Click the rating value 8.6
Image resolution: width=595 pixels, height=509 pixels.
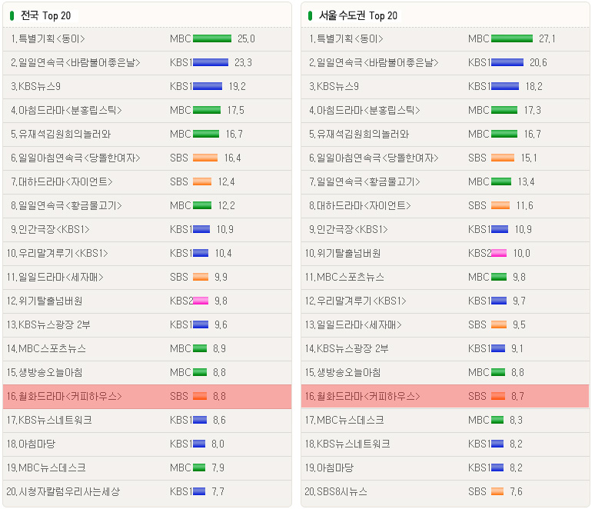tap(219, 420)
